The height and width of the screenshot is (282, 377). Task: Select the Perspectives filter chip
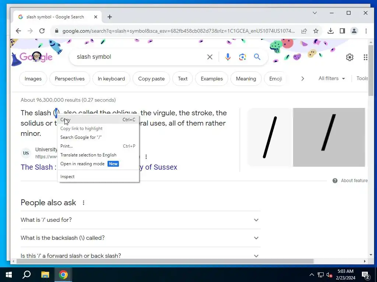pos(70,79)
